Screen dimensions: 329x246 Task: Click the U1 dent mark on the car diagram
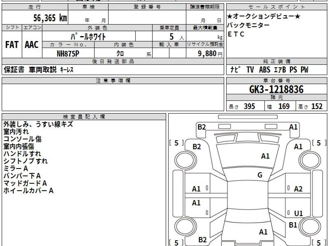pos(299,213)
